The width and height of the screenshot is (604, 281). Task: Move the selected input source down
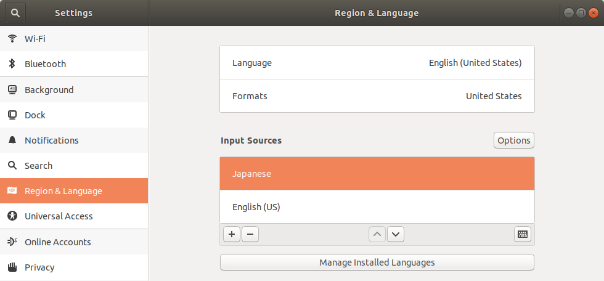tap(396, 234)
